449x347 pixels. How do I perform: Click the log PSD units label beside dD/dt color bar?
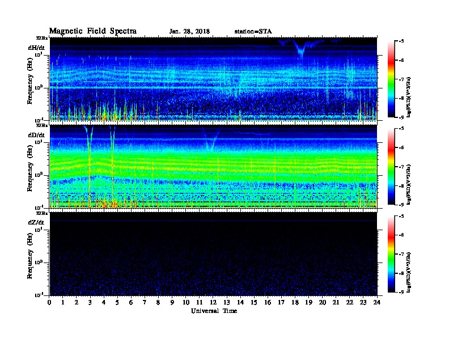pyautogui.click(x=409, y=184)
